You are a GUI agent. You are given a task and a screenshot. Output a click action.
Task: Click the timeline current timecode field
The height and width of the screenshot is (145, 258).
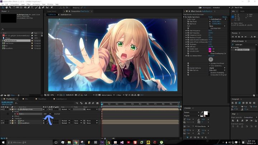point(7,102)
